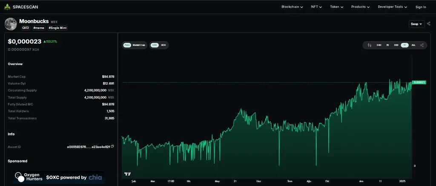Open the Oxygen Hunters sponsored banner
Image resolution: width=436 pixels, height=186 pixels.
(59, 177)
